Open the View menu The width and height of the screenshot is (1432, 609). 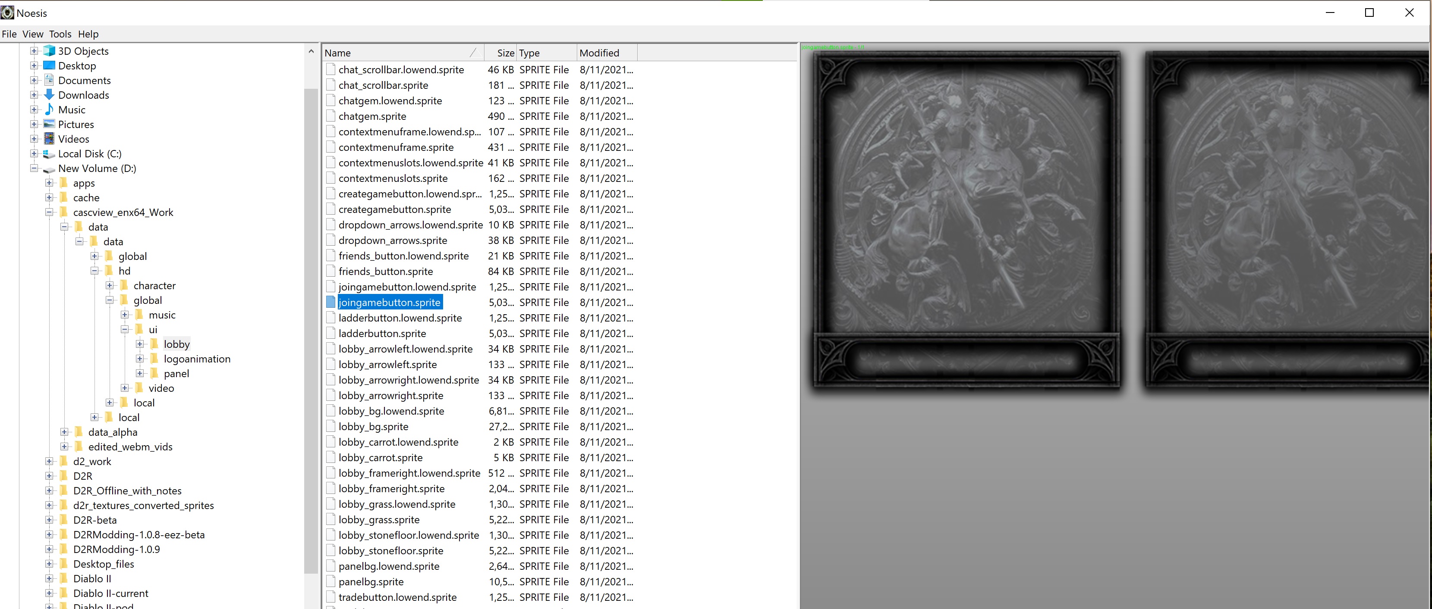pos(33,34)
